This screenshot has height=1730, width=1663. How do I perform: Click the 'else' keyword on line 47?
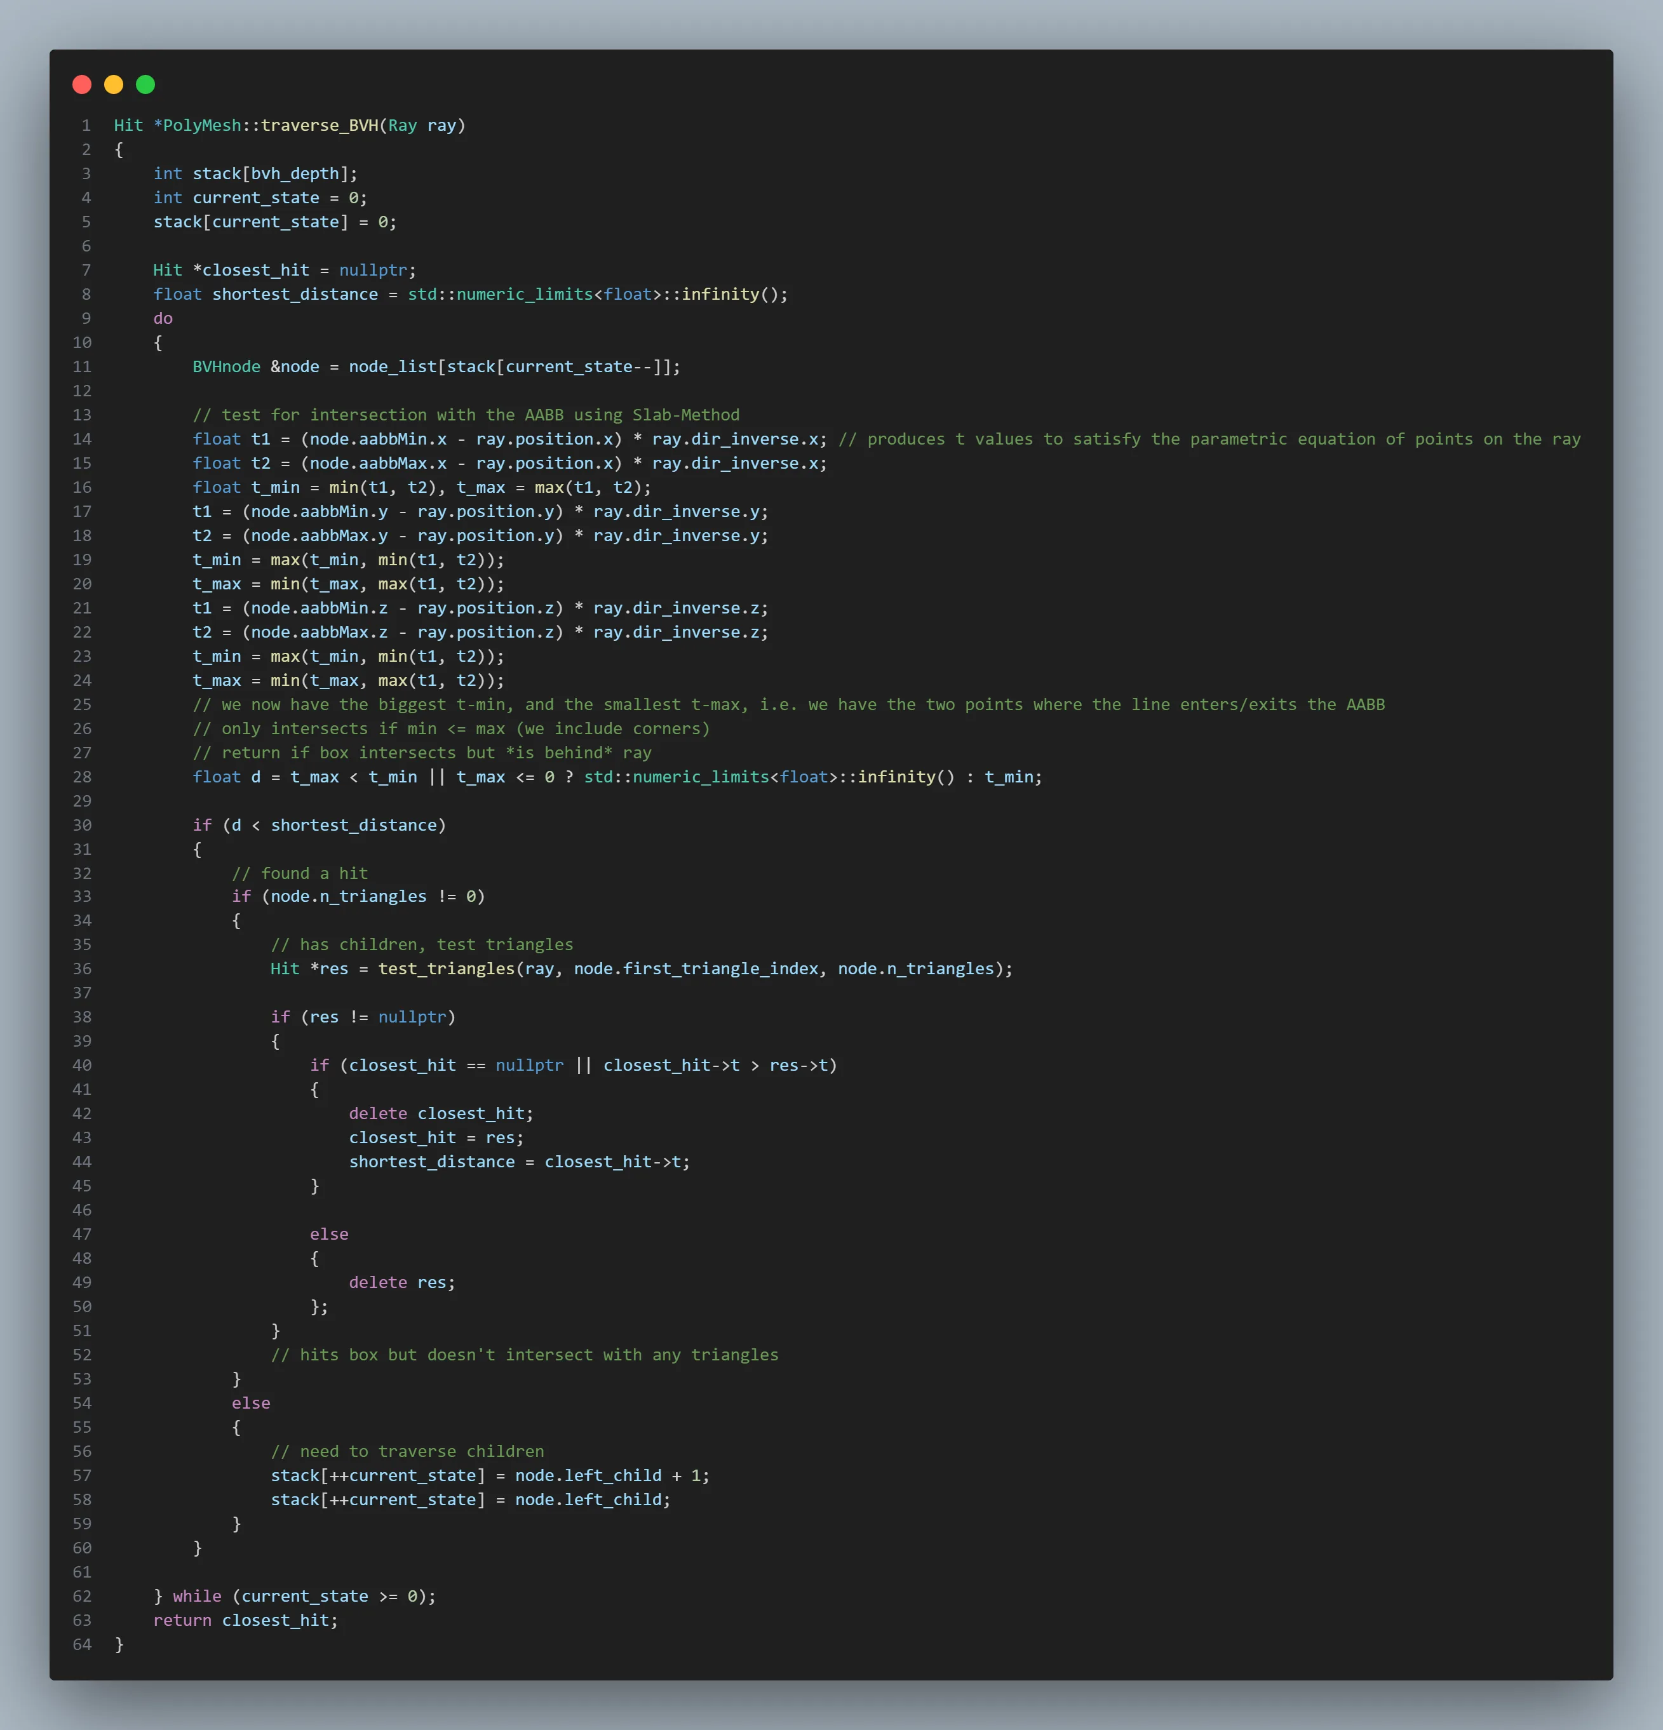pyautogui.click(x=329, y=1235)
